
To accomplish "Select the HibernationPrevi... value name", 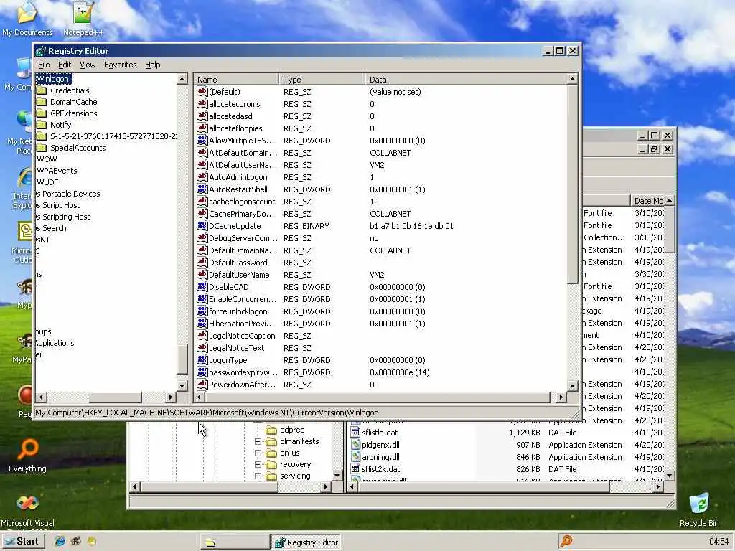I will click(241, 324).
